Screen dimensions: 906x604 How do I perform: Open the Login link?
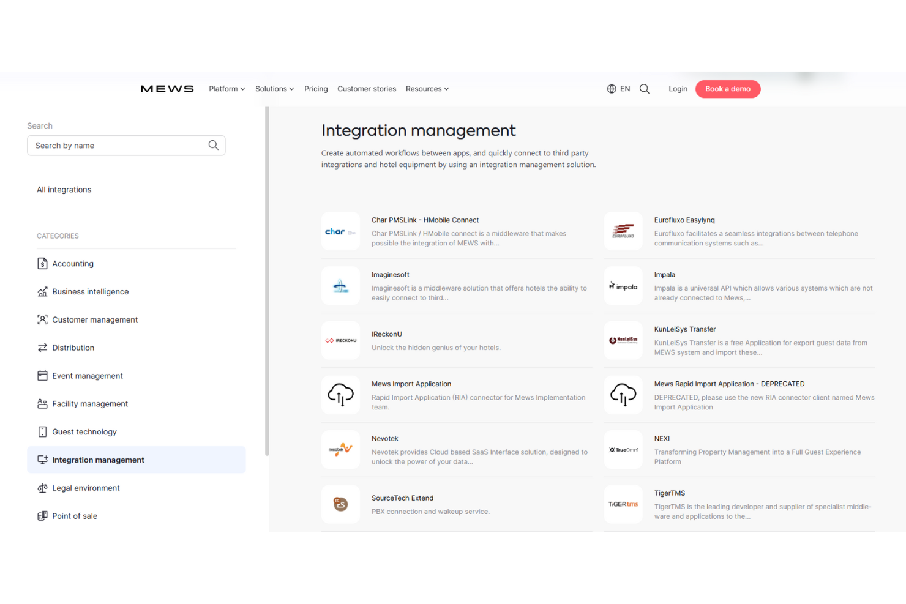pos(678,89)
